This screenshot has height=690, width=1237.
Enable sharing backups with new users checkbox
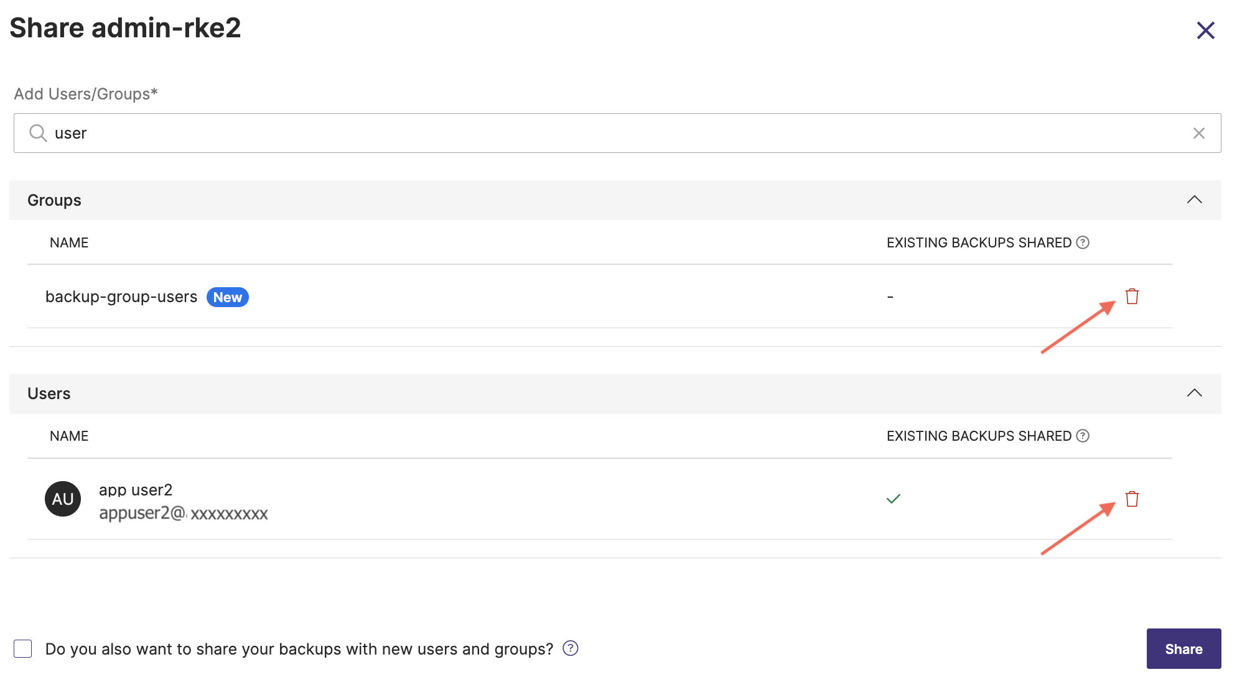point(23,648)
